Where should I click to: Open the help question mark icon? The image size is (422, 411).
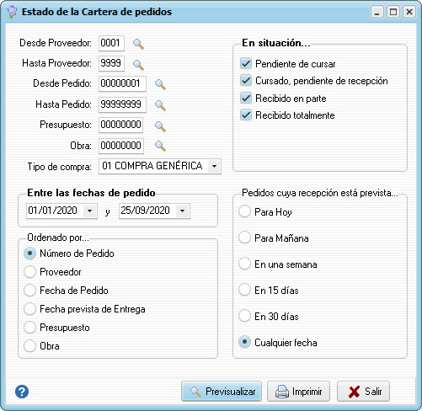[22, 392]
